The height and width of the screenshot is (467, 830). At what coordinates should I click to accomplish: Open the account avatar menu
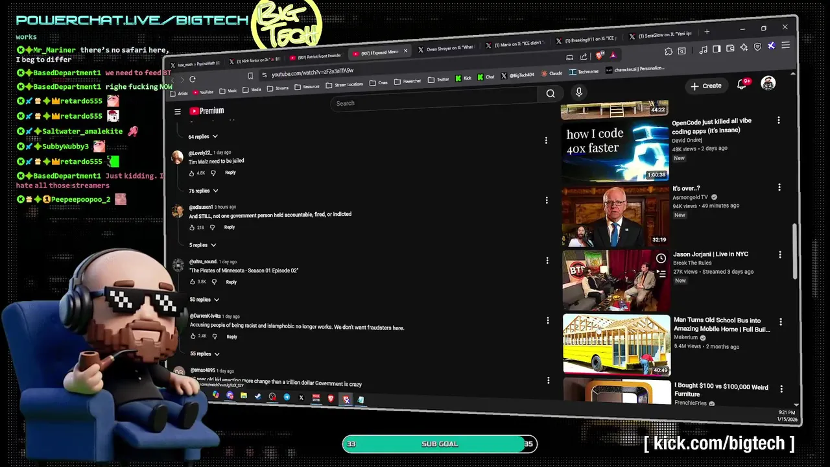point(768,83)
